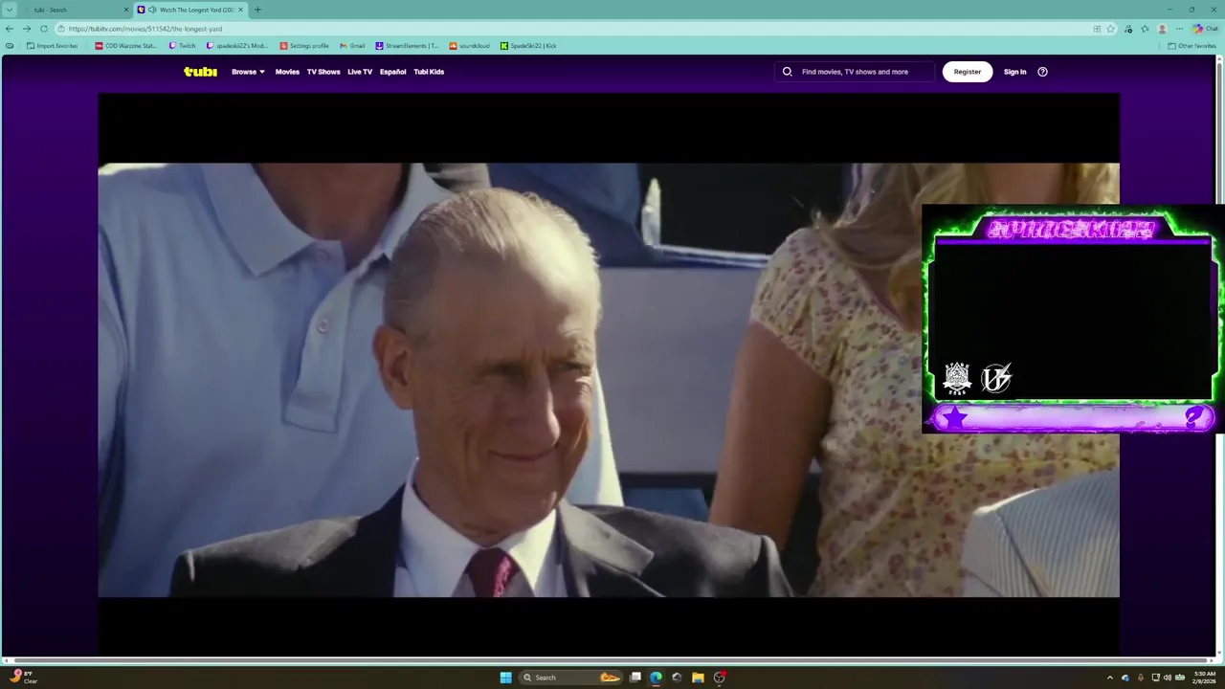Open the tab actions menu arrow
The height and width of the screenshot is (689, 1225).
click(x=10, y=10)
